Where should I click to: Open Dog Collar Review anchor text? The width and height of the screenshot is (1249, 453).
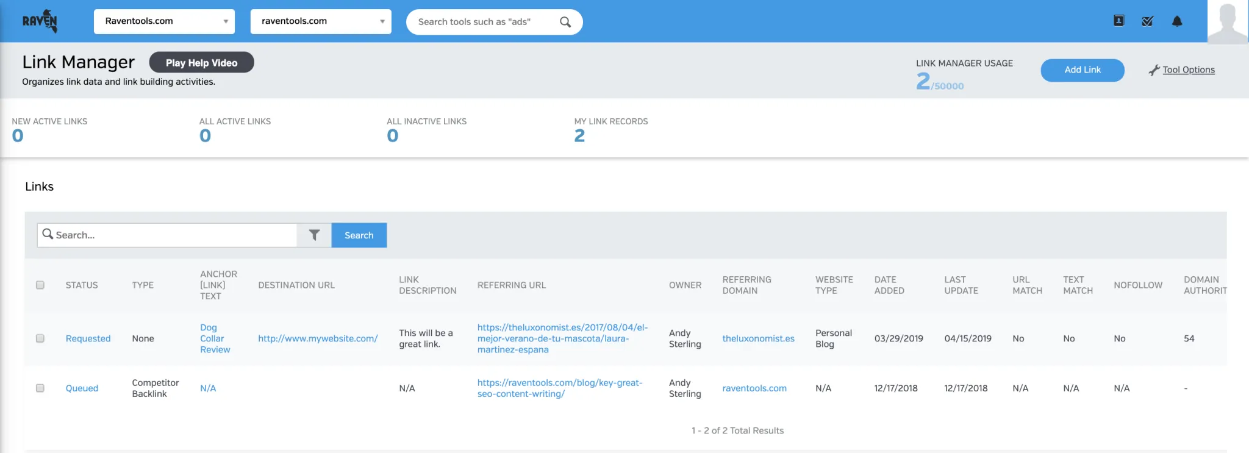point(215,338)
